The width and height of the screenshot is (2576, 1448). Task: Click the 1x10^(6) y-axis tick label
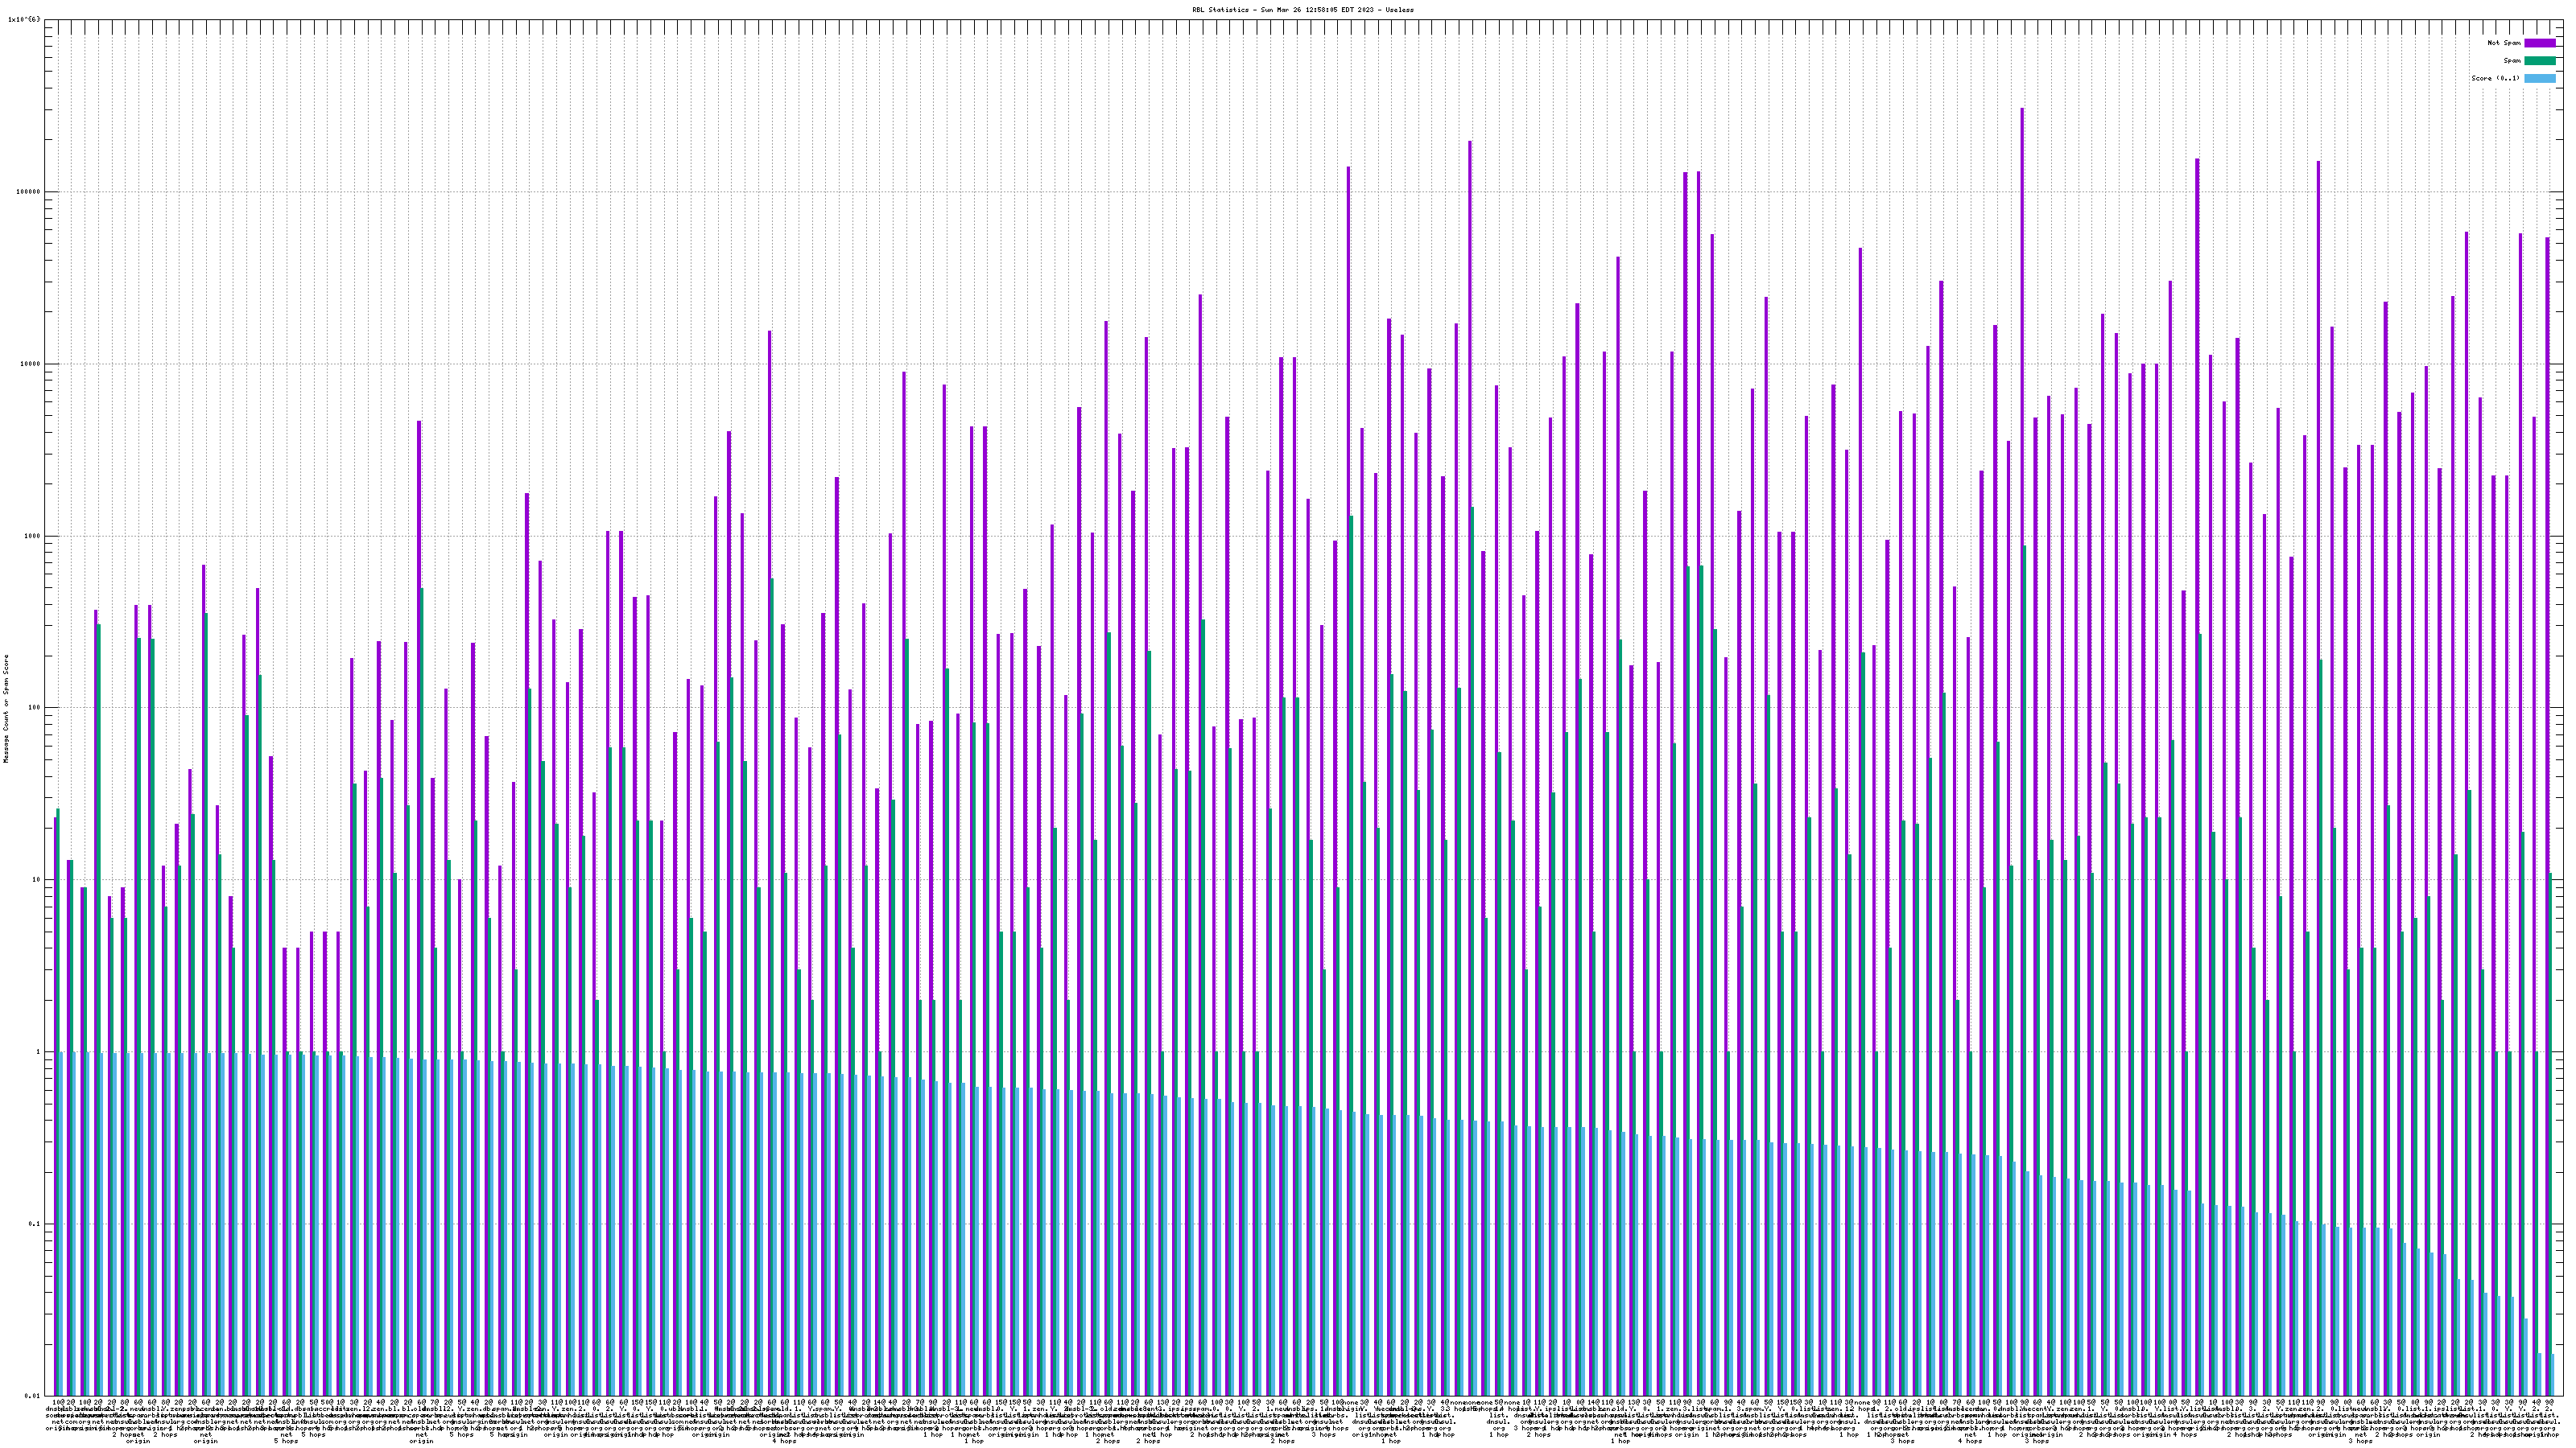(x=24, y=20)
